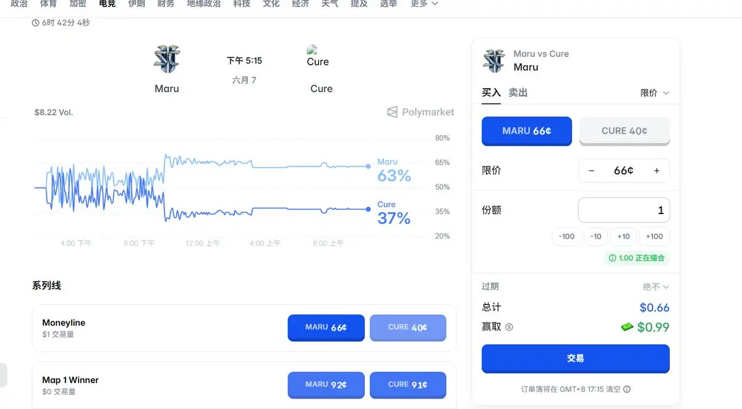The height and width of the screenshot is (409, 742).
Task: Switch to the 卖出 tab
Action: 518,93
